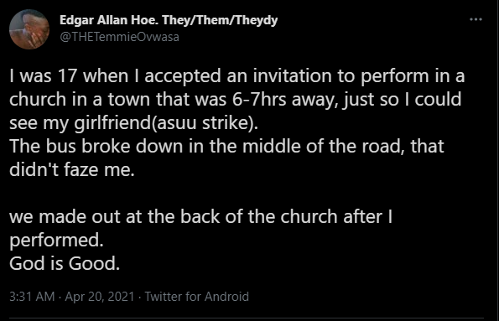Image resolution: width=499 pixels, height=321 pixels.
Task: Click the line "church in a town that was"
Action: [235, 100]
